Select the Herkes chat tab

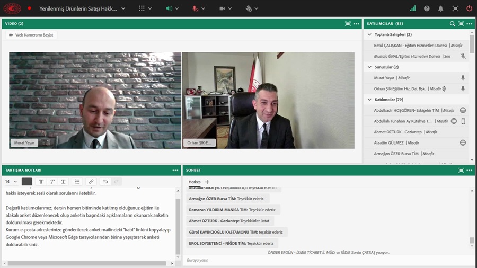pyautogui.click(x=195, y=182)
